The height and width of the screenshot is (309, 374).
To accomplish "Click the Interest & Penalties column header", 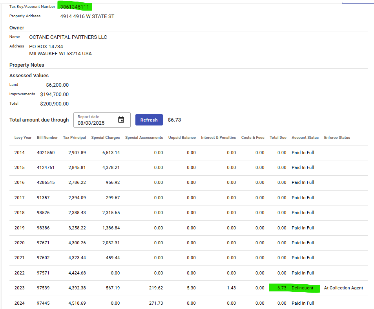I will pyautogui.click(x=218, y=138).
